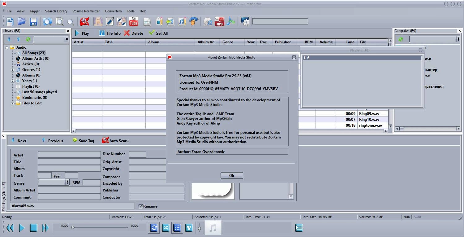Click the Delete button
Screen dimensions: 464x237
tap(134, 33)
